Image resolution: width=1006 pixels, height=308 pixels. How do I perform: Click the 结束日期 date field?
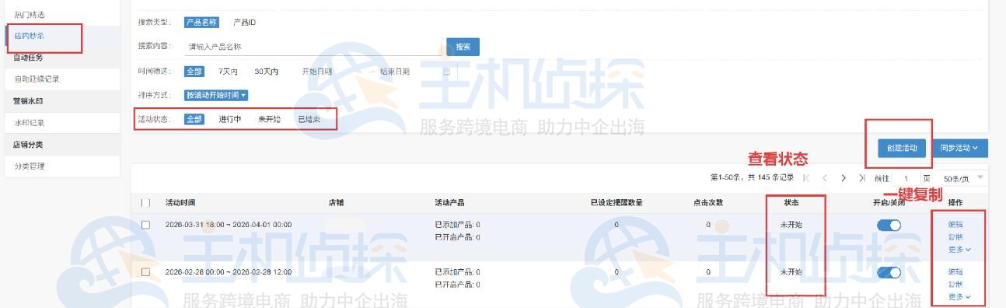point(395,72)
